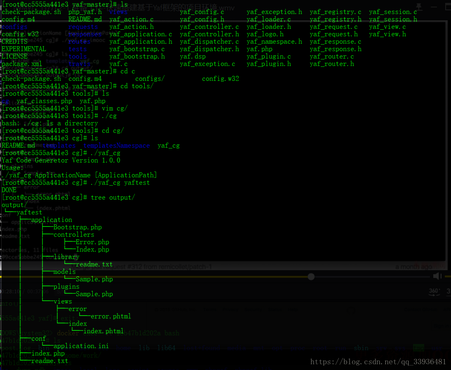Select yaf_exception.h in the file listing
The image size is (451, 370).
point(275,12)
